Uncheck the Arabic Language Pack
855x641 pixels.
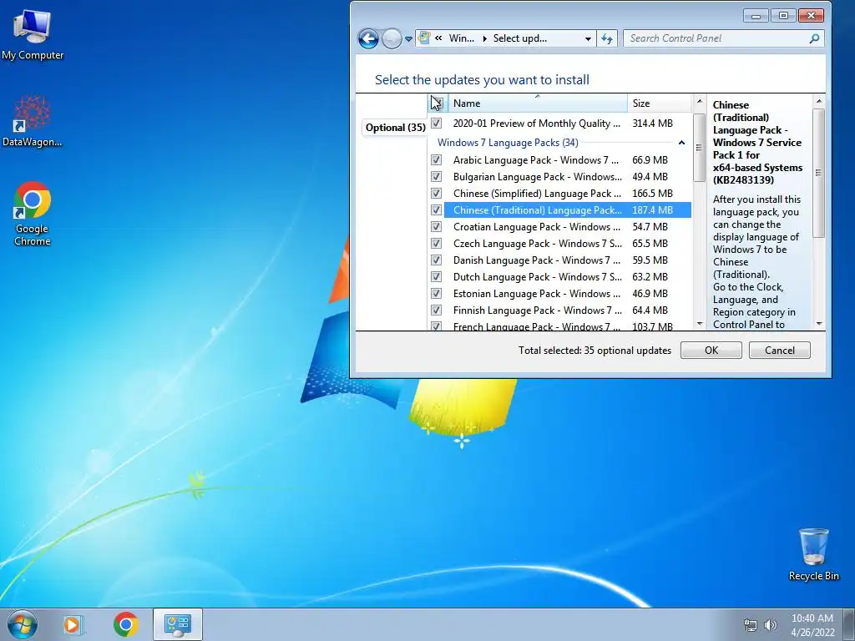[436, 159]
